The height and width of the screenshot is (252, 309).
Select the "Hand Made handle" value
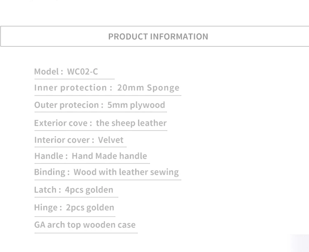(109, 156)
